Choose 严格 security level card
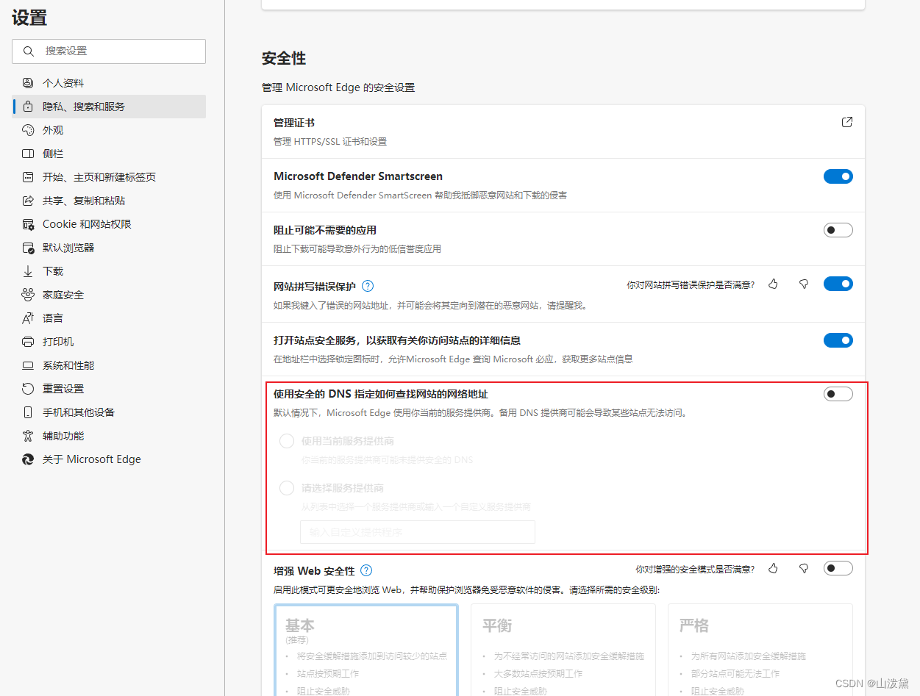The height and width of the screenshot is (696, 920). [760, 650]
